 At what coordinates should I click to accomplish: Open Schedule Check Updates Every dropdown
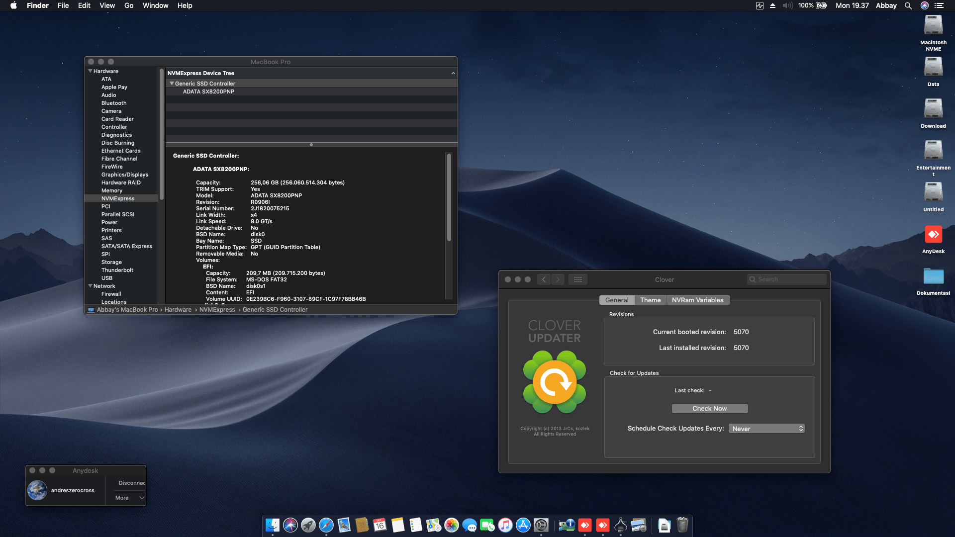766,429
